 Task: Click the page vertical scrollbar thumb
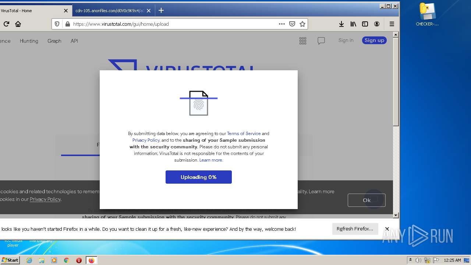point(396,82)
